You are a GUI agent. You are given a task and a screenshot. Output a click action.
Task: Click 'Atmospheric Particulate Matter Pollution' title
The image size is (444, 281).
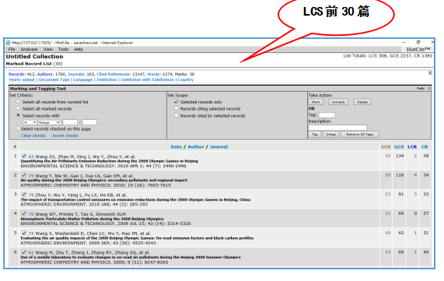point(92,219)
